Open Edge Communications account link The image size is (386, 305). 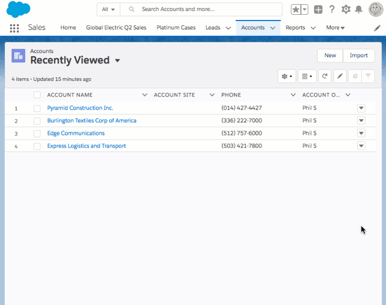click(x=76, y=133)
